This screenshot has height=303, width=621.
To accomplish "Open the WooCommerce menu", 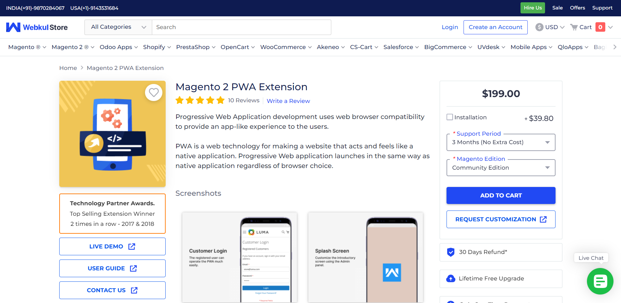I will tap(286, 47).
